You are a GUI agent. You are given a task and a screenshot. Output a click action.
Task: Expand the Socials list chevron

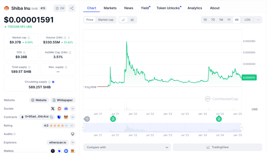click(x=73, y=109)
